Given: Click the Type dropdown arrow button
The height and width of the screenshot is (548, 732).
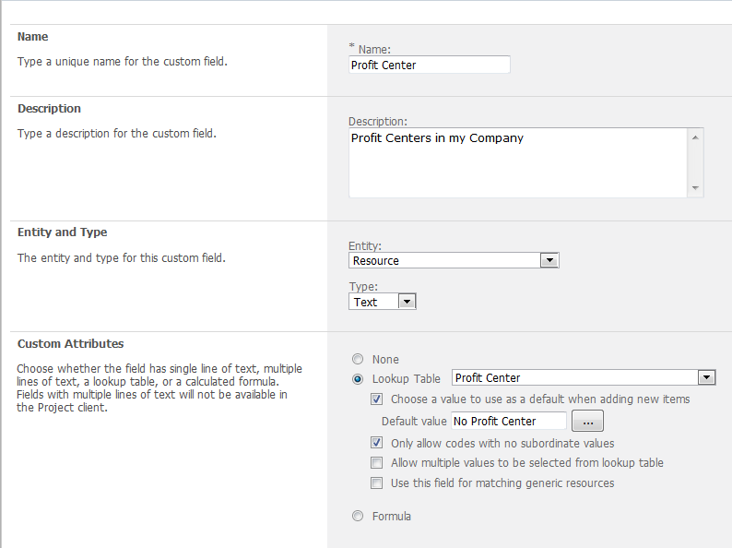Looking at the screenshot, I should (x=407, y=302).
